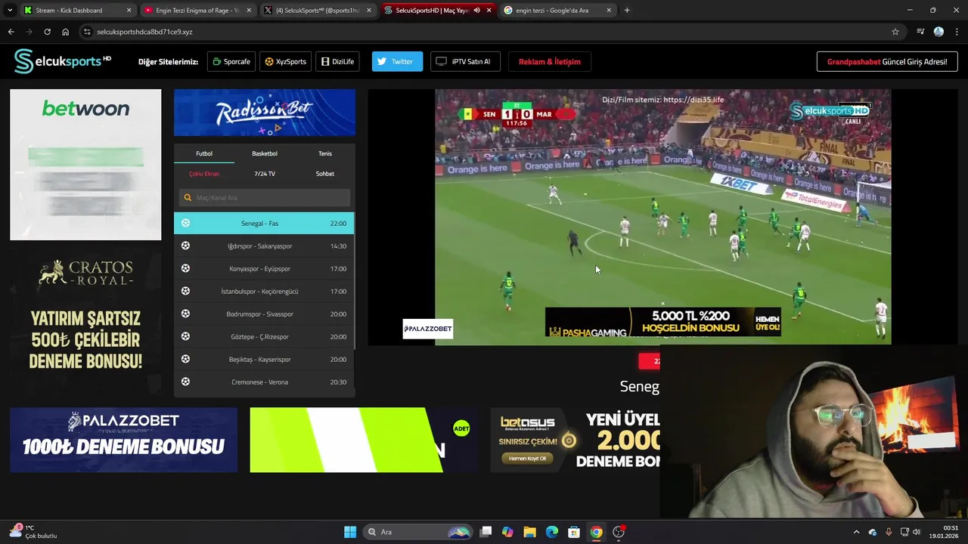The height and width of the screenshot is (544, 968).
Task: Open the Chrome three-dot menu
Action: [x=957, y=32]
